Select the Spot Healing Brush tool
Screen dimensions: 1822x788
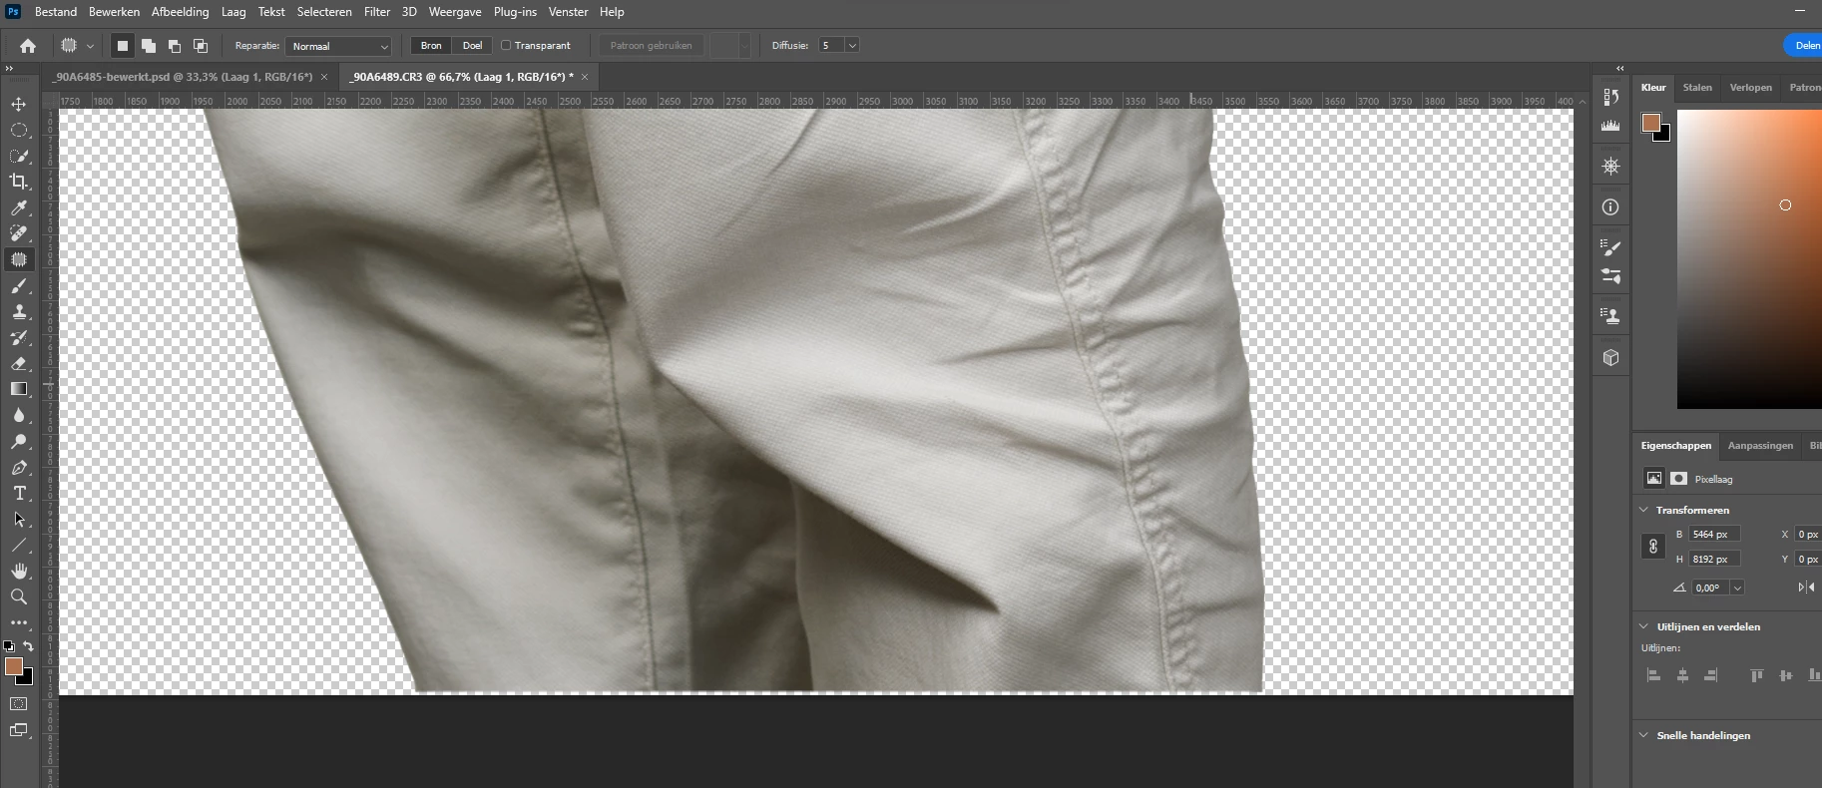[19, 233]
